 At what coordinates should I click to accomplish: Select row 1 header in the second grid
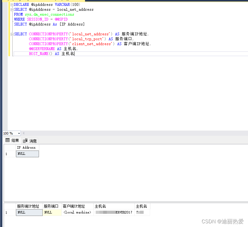10,212
